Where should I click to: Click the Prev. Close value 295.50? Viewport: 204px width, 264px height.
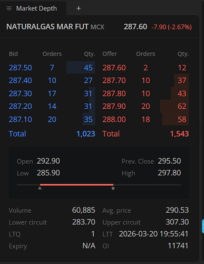point(169,161)
